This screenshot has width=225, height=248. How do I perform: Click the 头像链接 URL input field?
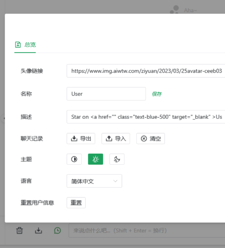pos(146,71)
